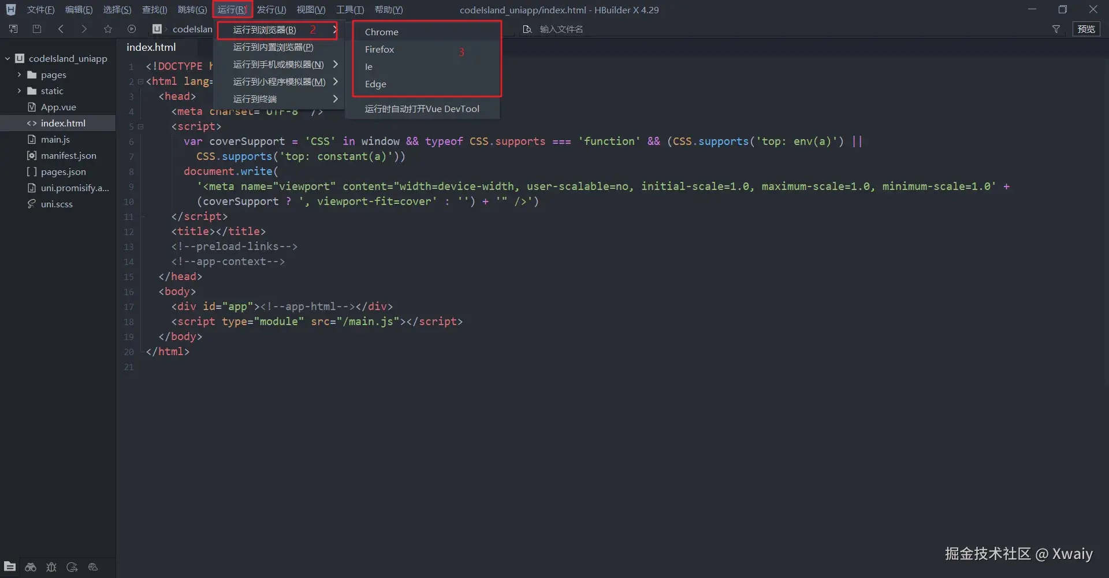Open the 发行(U) menu
1109x578 pixels.
(271, 10)
